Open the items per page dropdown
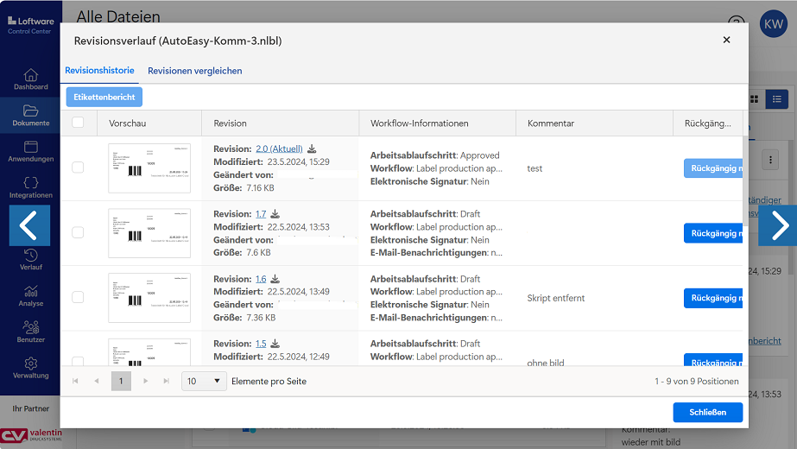 tap(204, 381)
